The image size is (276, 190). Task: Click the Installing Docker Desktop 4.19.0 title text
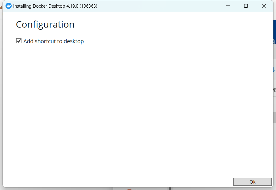[x=55, y=6]
